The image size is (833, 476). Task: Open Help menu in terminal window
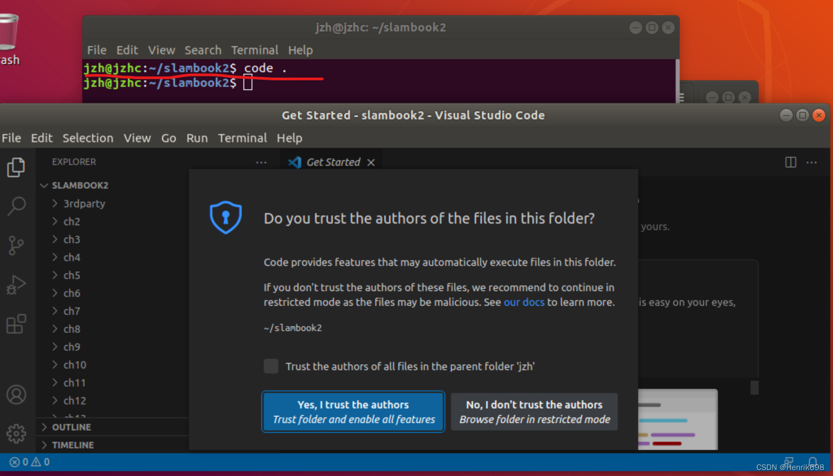tap(301, 50)
